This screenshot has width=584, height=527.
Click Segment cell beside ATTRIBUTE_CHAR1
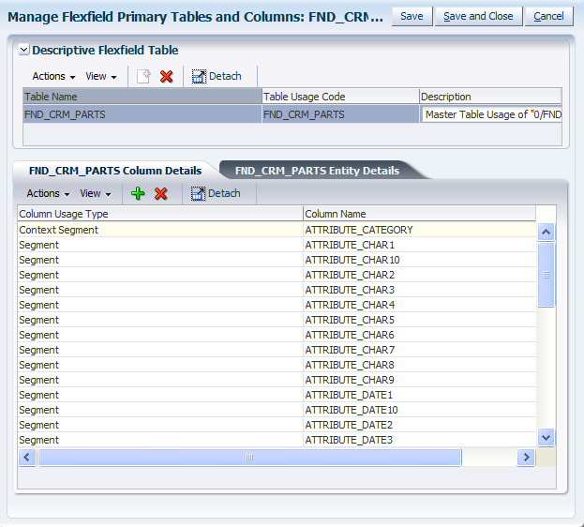point(160,245)
